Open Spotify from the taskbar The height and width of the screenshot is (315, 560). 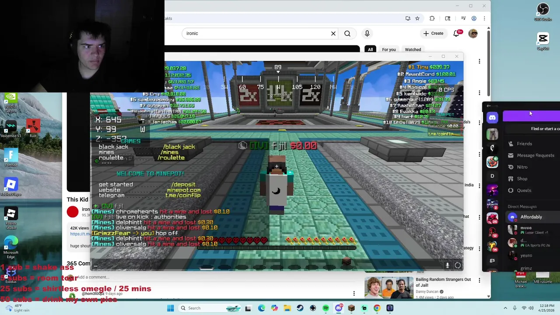coord(326,308)
